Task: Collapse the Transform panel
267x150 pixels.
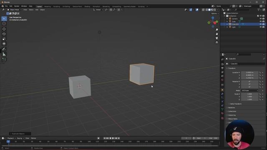Action: point(232,68)
